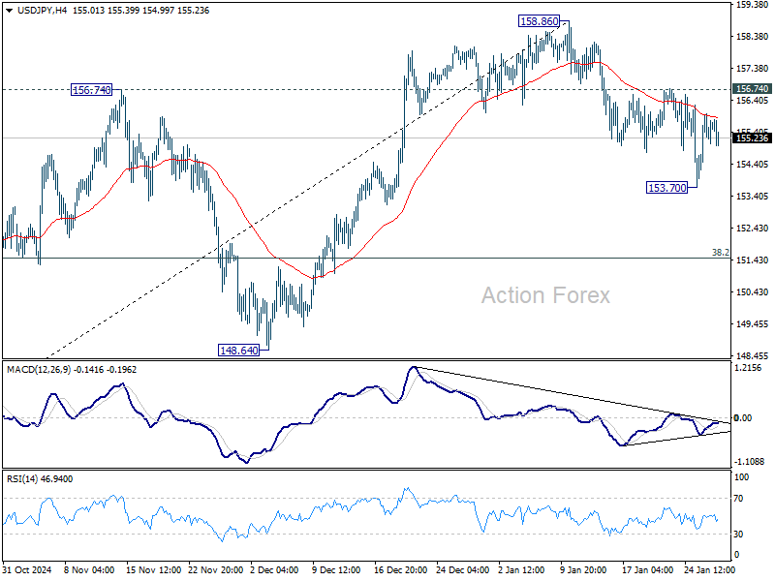Select the 156.740 level tag on price axis
Viewport: 775px width, 581px height.
tap(753, 89)
